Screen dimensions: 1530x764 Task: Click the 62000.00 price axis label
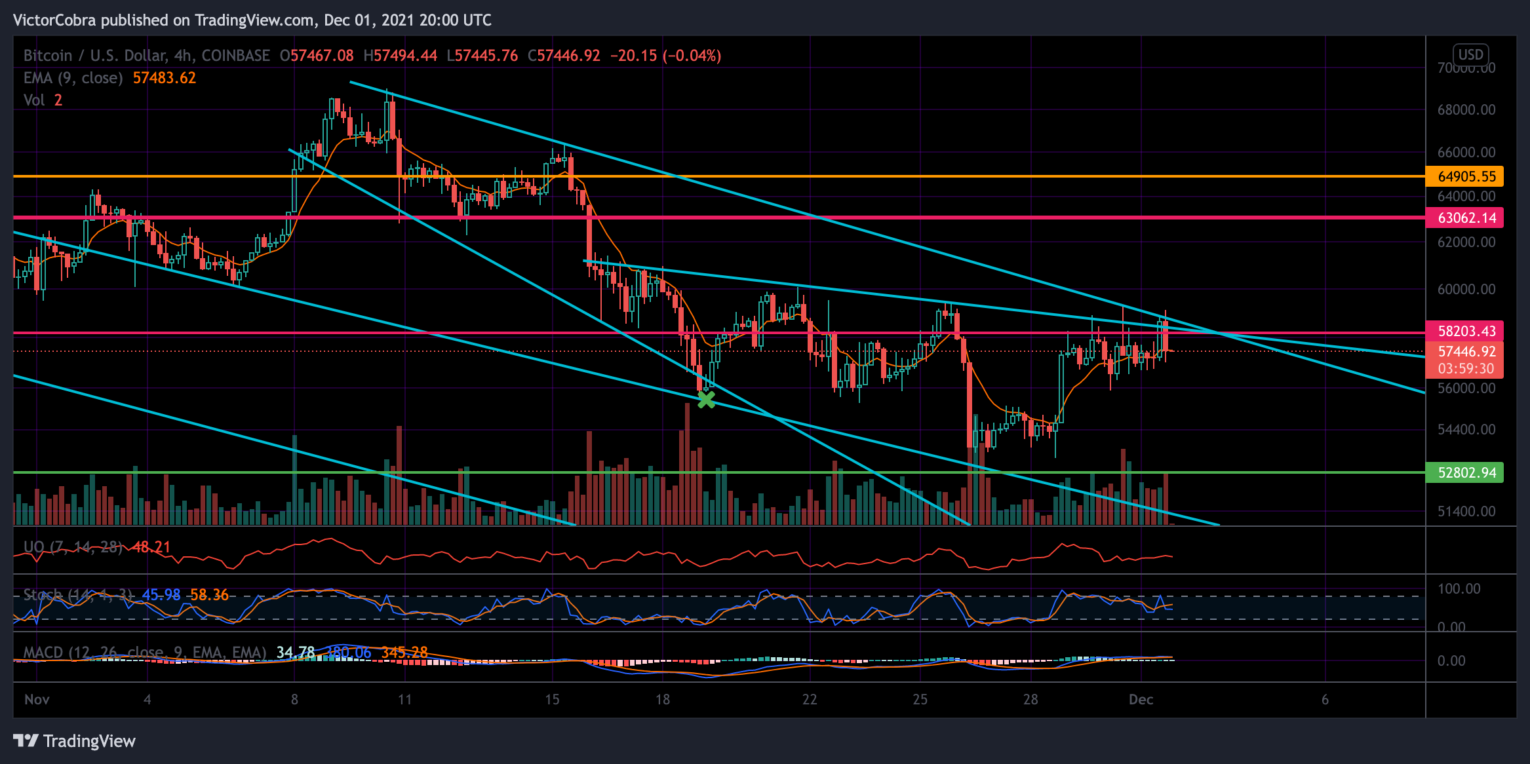click(1466, 242)
